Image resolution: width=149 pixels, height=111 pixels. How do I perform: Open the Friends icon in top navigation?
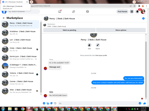coord(74,12)
